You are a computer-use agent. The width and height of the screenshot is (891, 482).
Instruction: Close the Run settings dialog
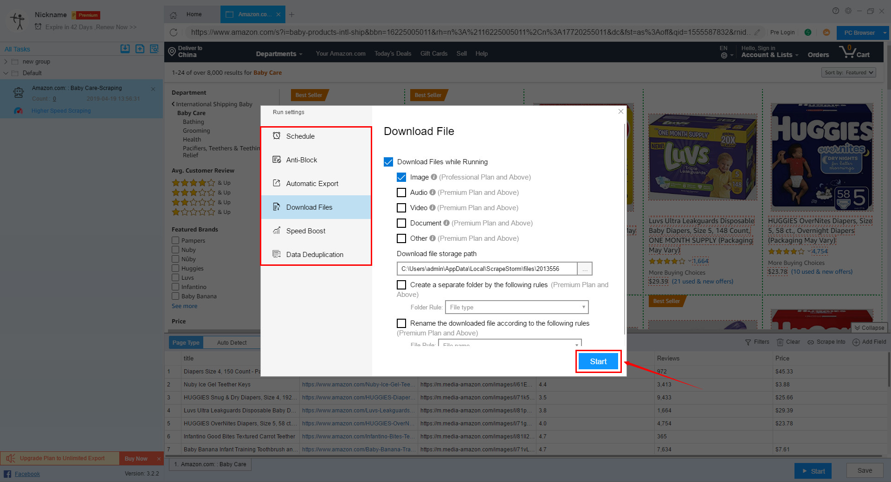[x=620, y=111]
